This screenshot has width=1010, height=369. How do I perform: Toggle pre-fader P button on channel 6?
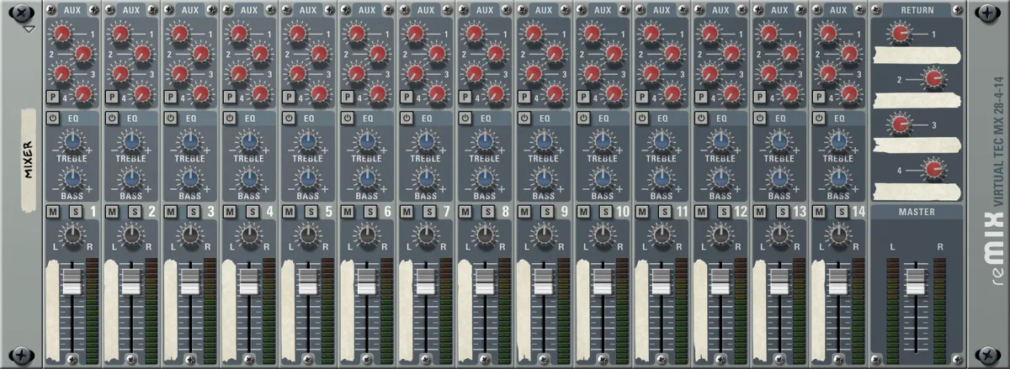tap(348, 96)
